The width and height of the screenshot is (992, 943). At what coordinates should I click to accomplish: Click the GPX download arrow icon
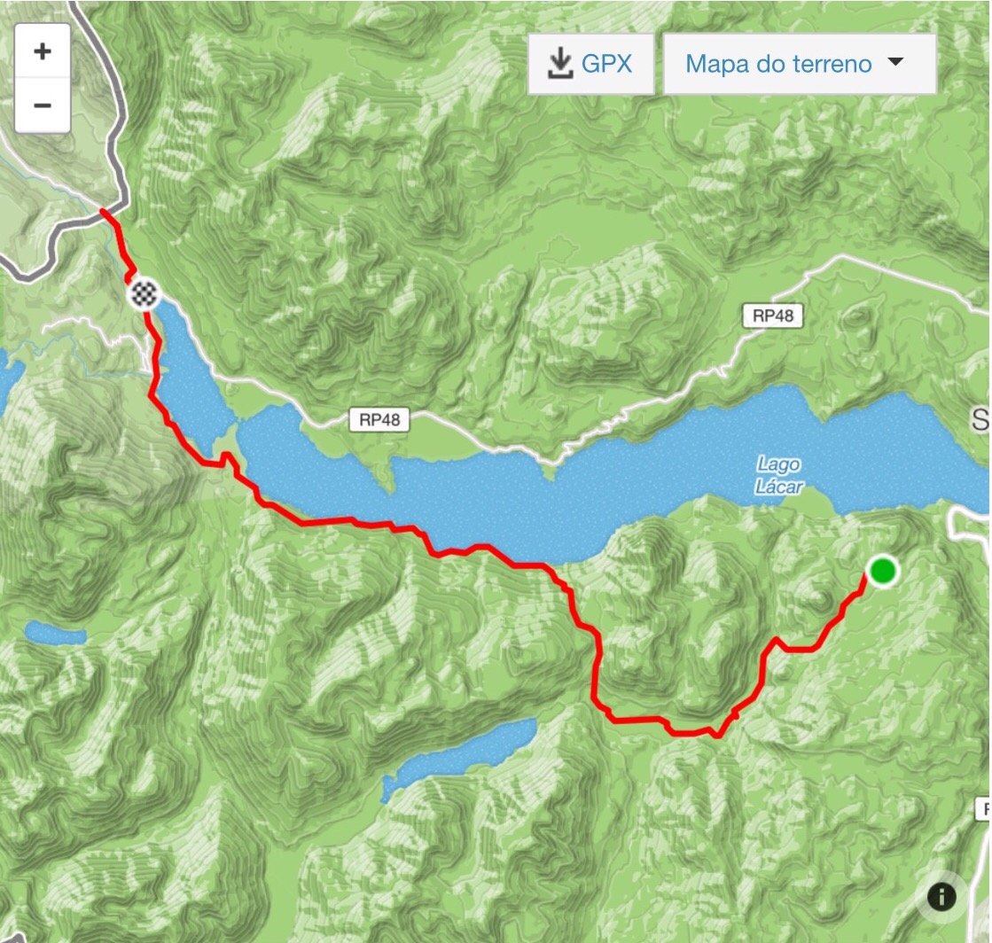559,64
